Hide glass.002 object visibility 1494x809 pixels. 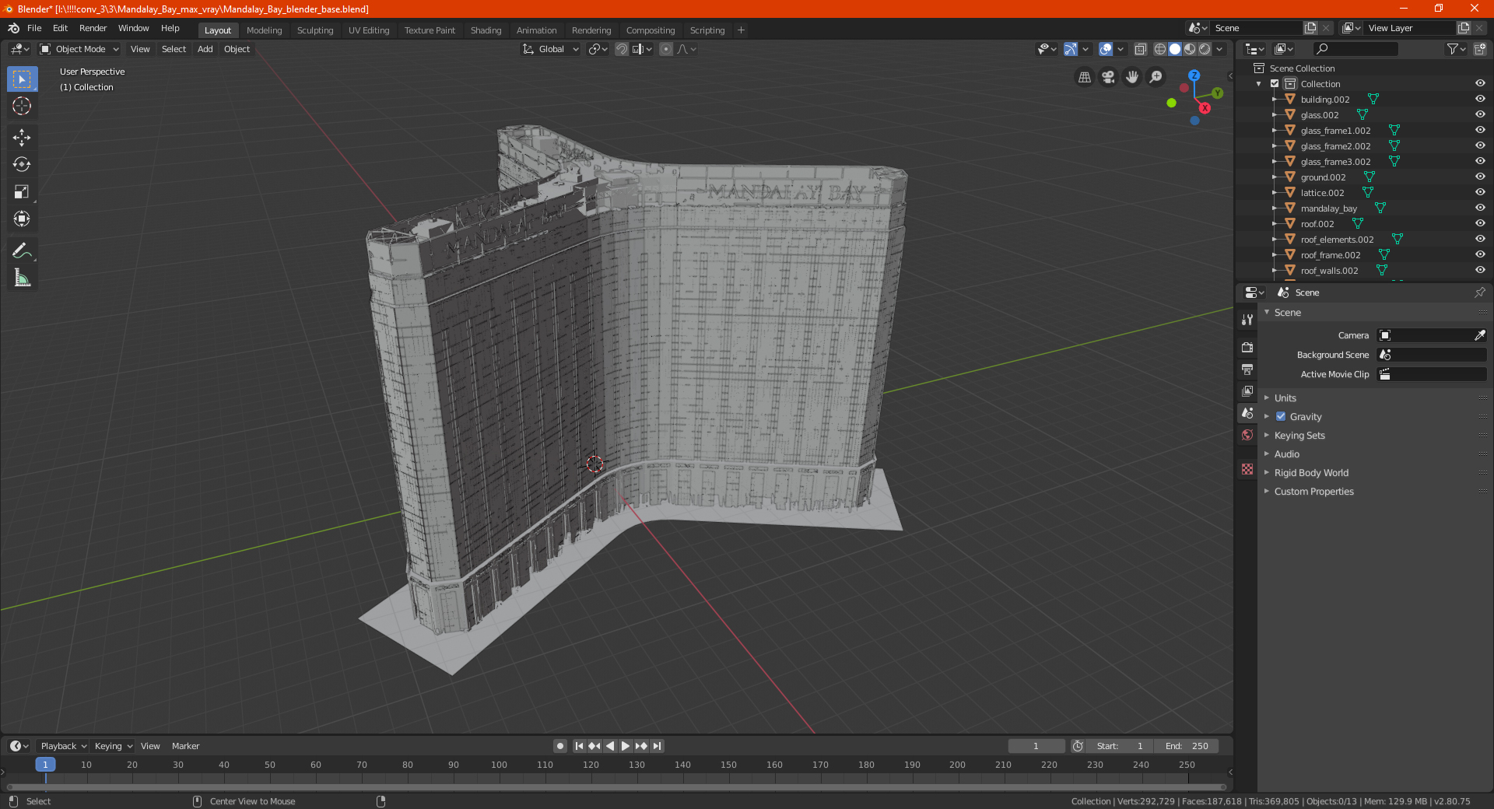pyautogui.click(x=1479, y=115)
